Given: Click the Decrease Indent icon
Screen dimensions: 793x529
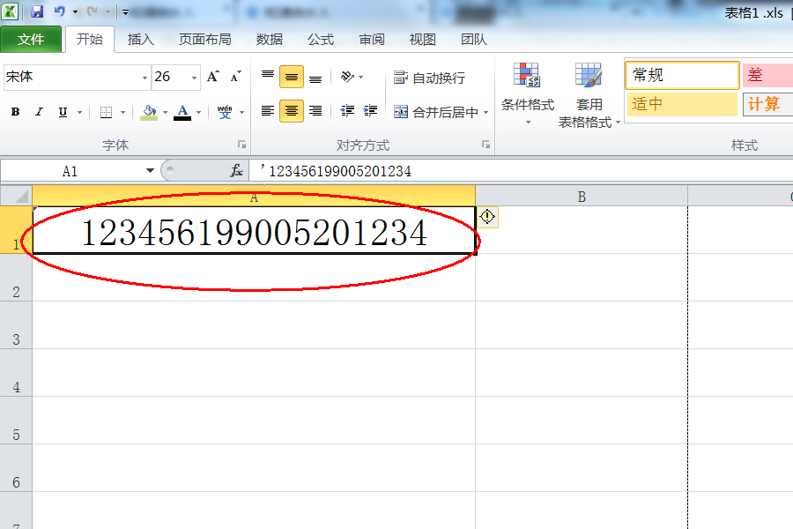Looking at the screenshot, I should coord(347,111).
